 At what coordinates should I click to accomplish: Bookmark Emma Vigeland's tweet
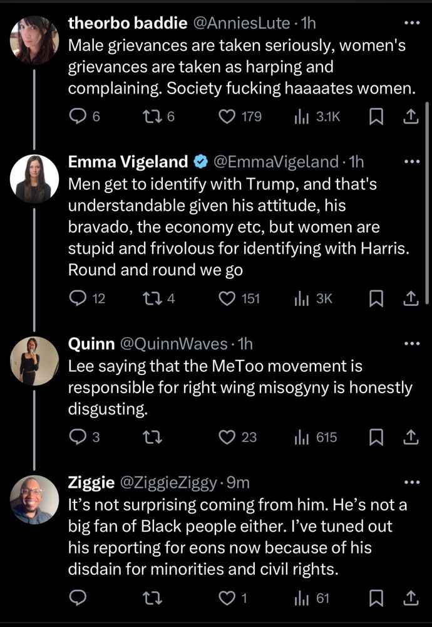click(377, 298)
